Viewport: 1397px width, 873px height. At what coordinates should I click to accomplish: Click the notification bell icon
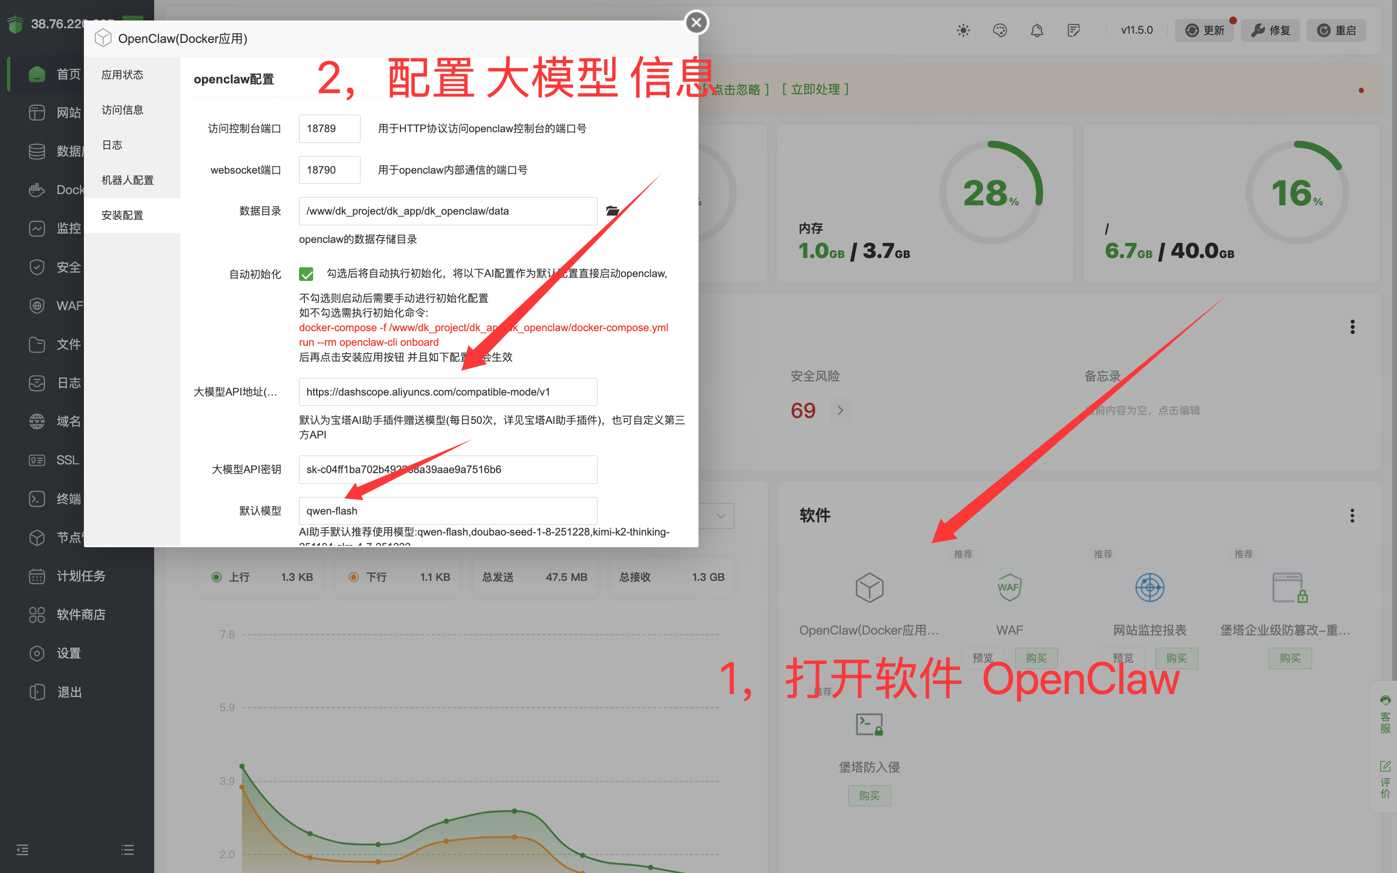click(x=1037, y=30)
